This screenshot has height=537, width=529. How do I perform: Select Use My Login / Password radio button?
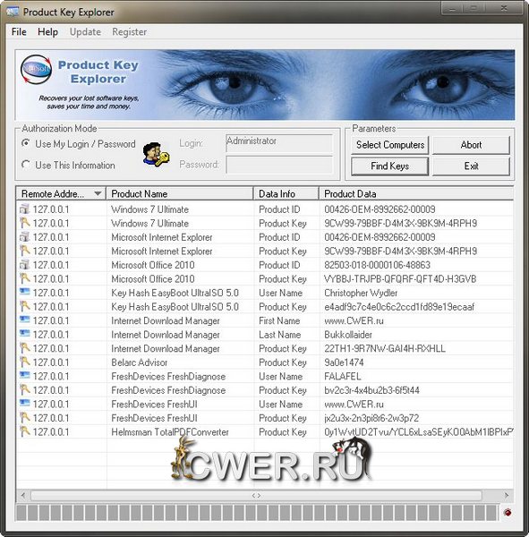pyautogui.click(x=25, y=143)
